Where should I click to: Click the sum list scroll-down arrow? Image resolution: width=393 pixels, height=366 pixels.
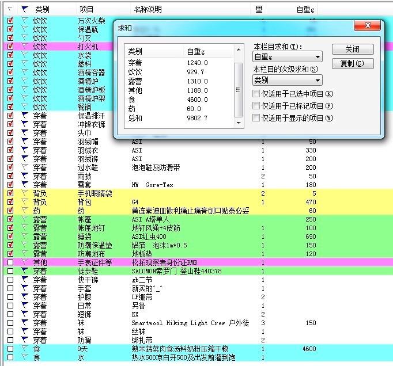[239, 123]
